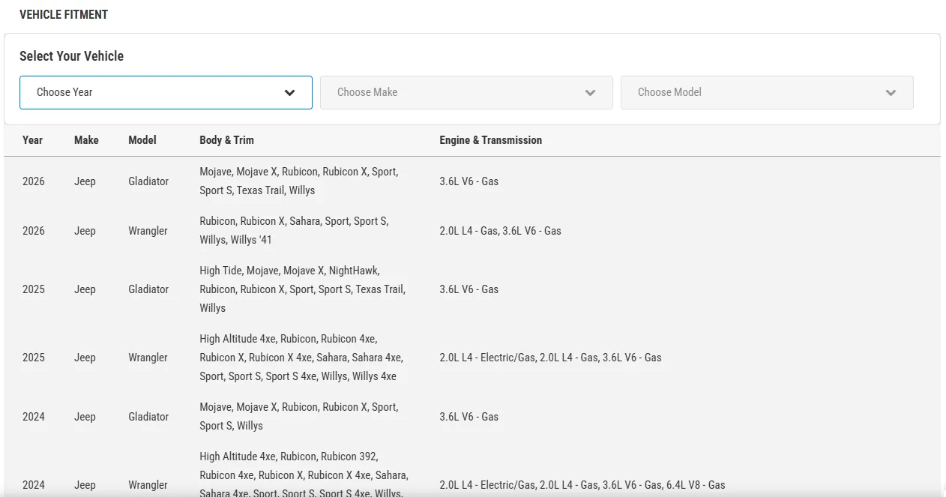The height and width of the screenshot is (497, 946).
Task: Click year 2025 in the Gladiator row
Action: [34, 289]
